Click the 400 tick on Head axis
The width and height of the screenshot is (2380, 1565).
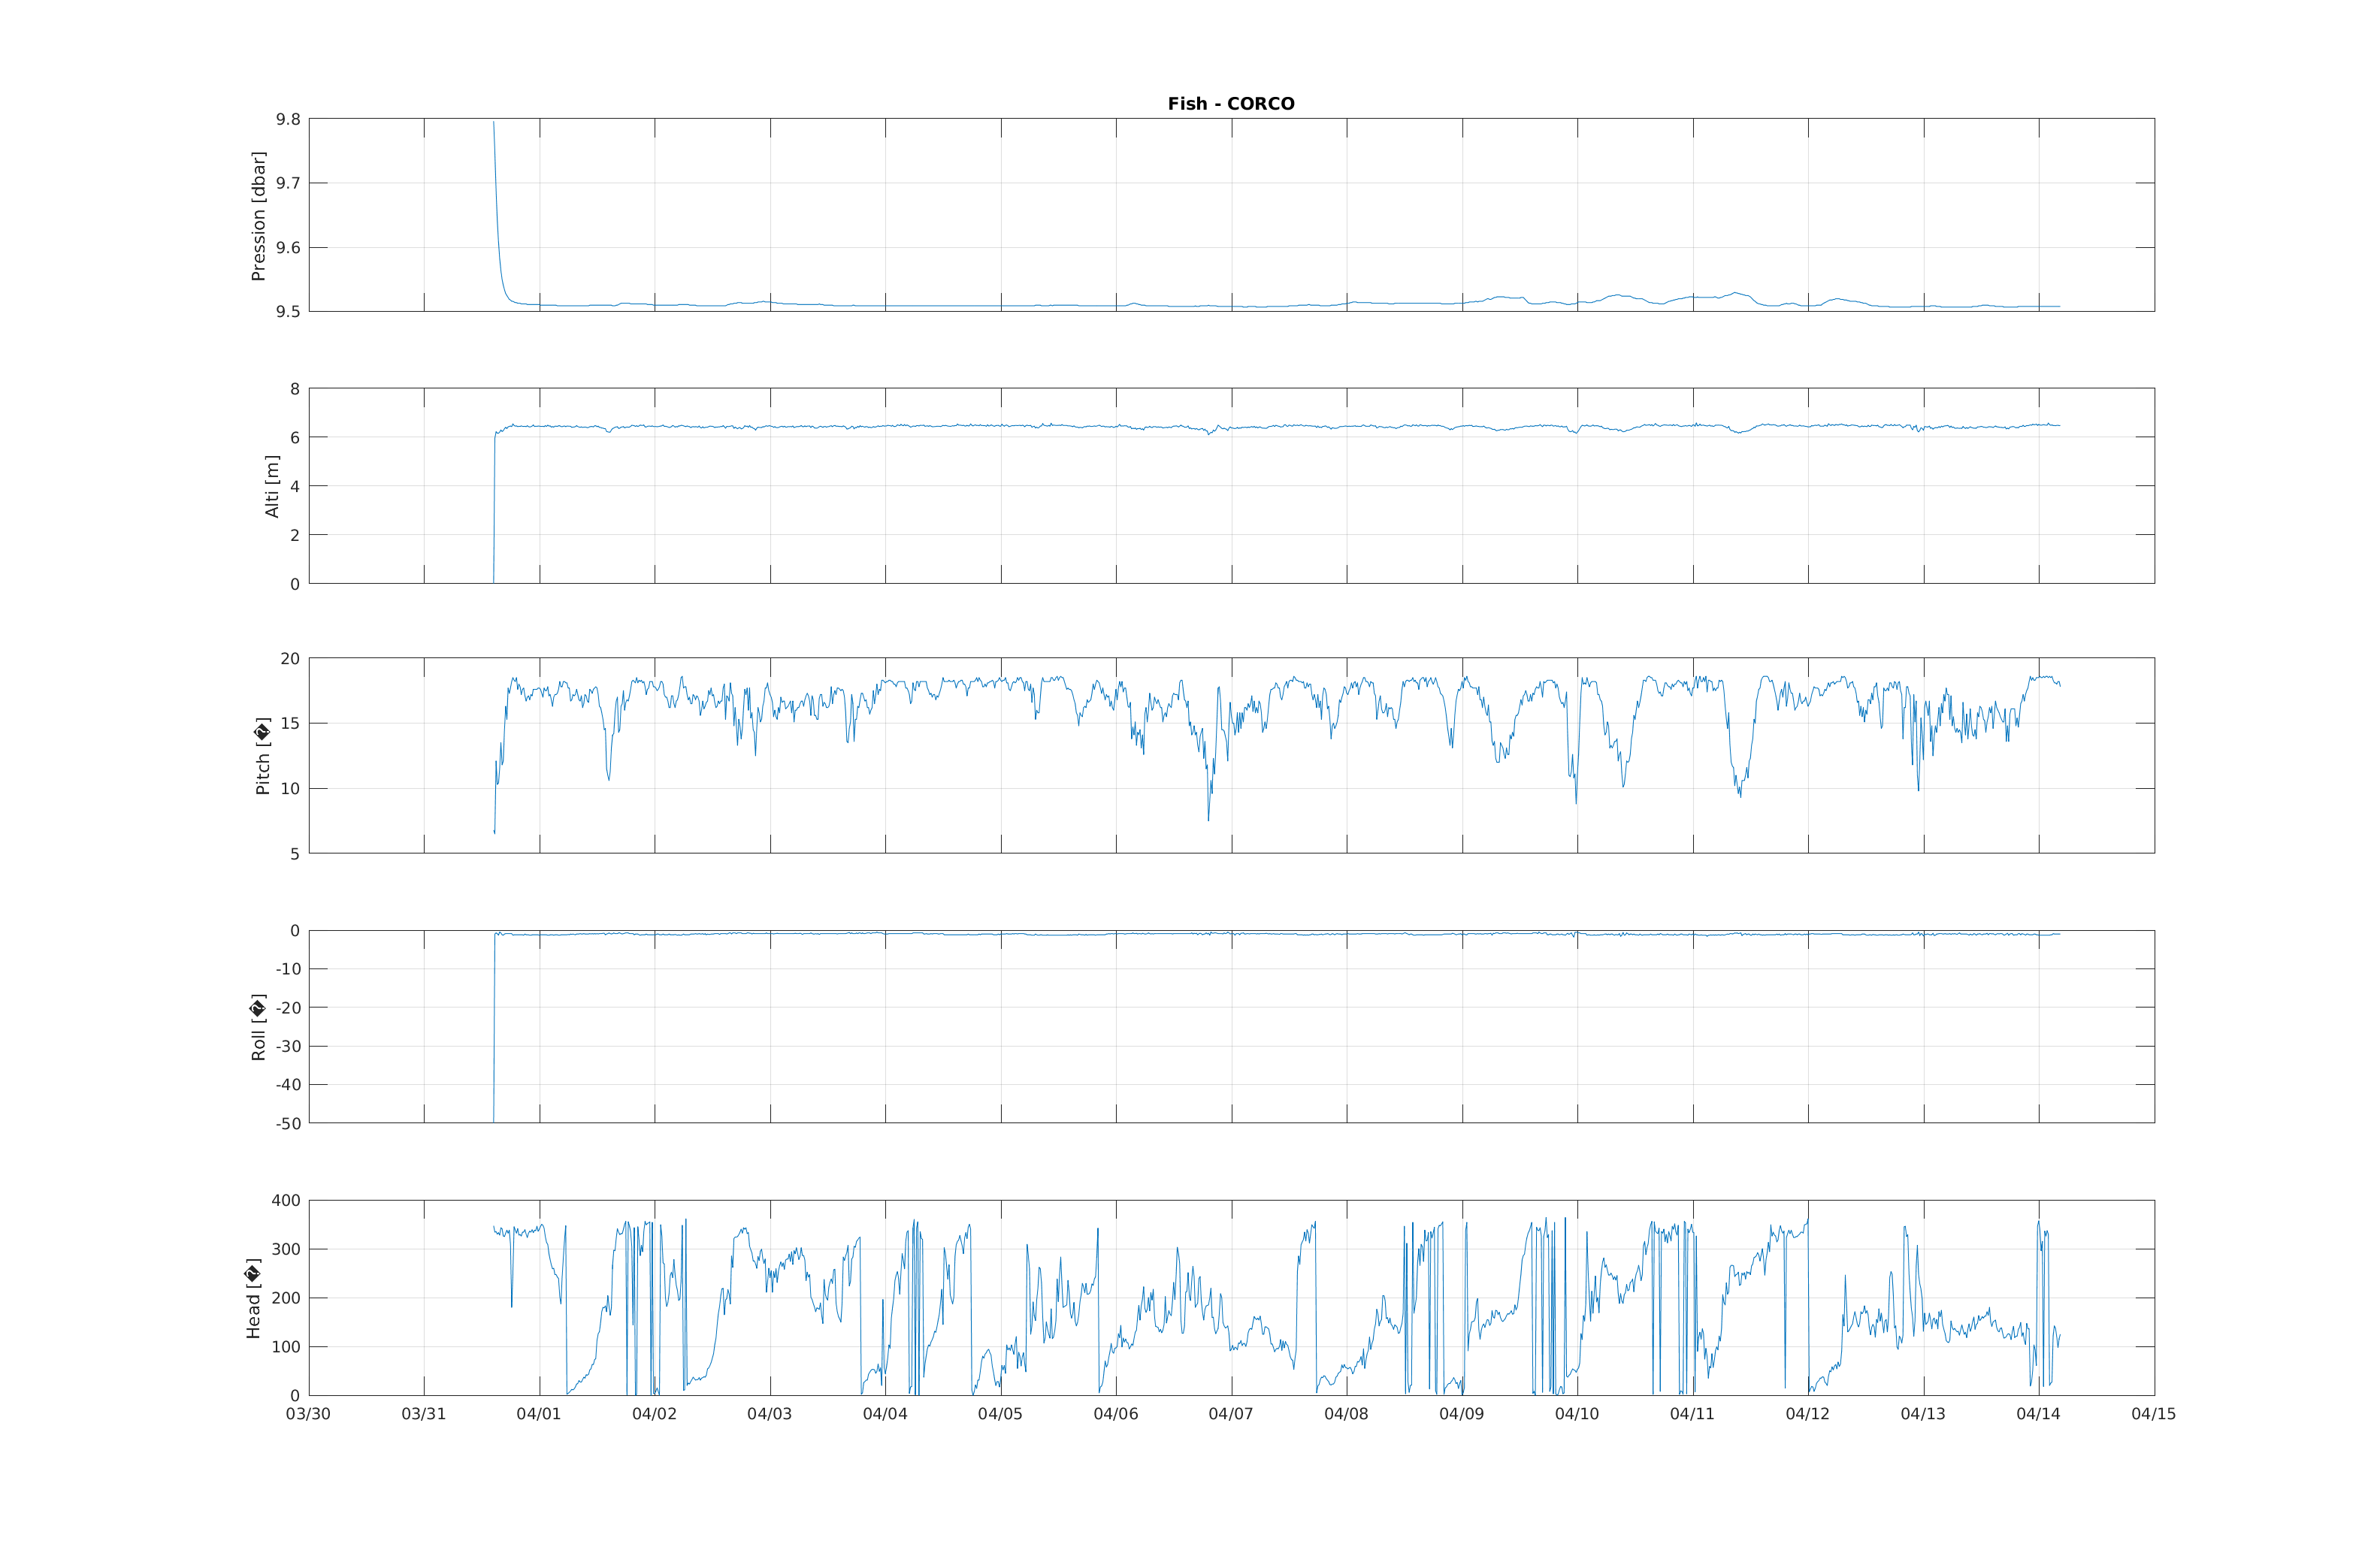tap(285, 1200)
